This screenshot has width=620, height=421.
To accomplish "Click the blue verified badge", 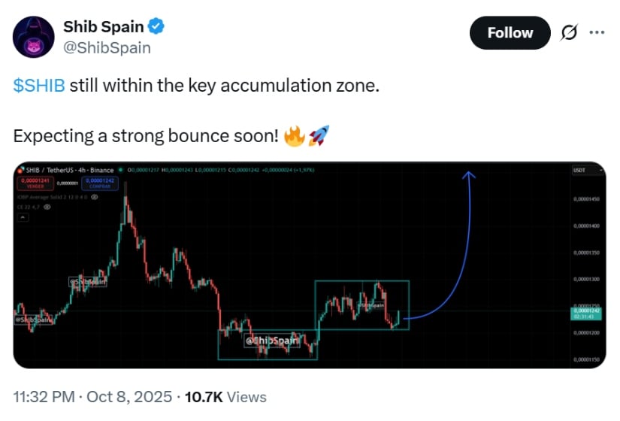I will (x=156, y=27).
